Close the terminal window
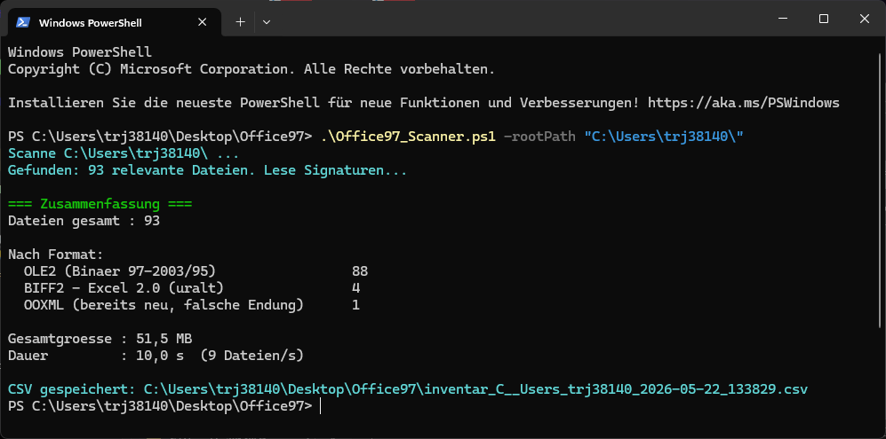The image size is (886, 439). [864, 19]
